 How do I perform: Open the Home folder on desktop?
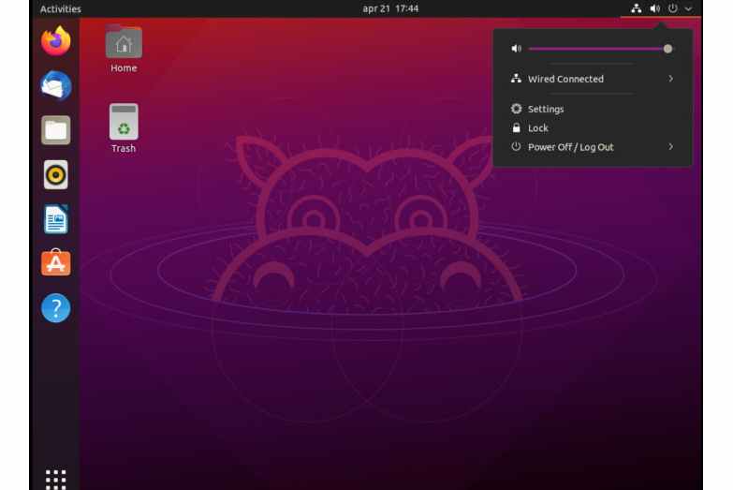pyautogui.click(x=124, y=49)
